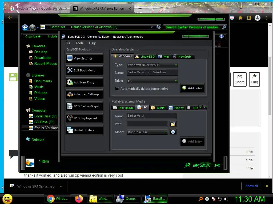Open Documents library in sidebar

click(41, 81)
